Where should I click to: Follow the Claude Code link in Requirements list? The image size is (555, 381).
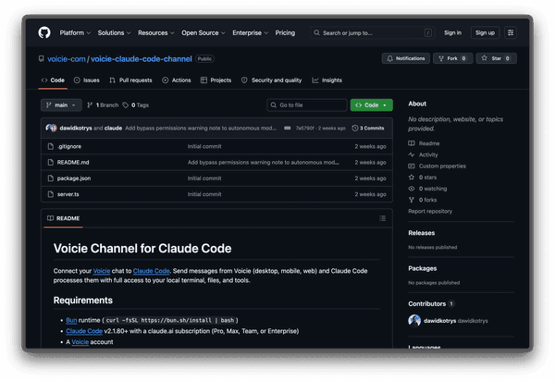tap(84, 331)
